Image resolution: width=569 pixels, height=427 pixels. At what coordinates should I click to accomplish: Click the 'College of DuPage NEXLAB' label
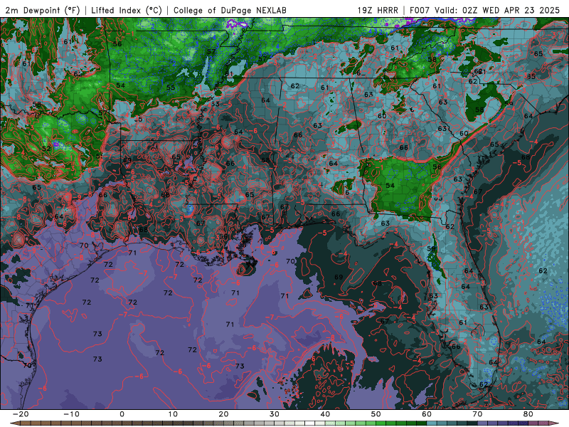pyautogui.click(x=230, y=11)
